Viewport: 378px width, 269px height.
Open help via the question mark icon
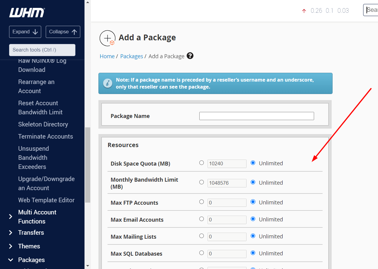point(190,56)
